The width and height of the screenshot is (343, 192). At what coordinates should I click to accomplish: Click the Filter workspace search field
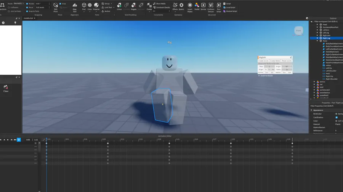327,22
